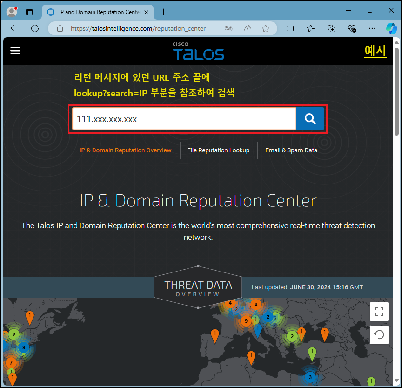Close the IP and Domain Reputation Center tab
The width and height of the screenshot is (402, 388).
click(147, 12)
